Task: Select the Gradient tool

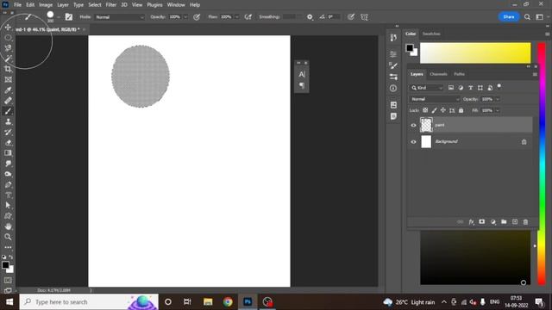Action: pyautogui.click(x=8, y=153)
